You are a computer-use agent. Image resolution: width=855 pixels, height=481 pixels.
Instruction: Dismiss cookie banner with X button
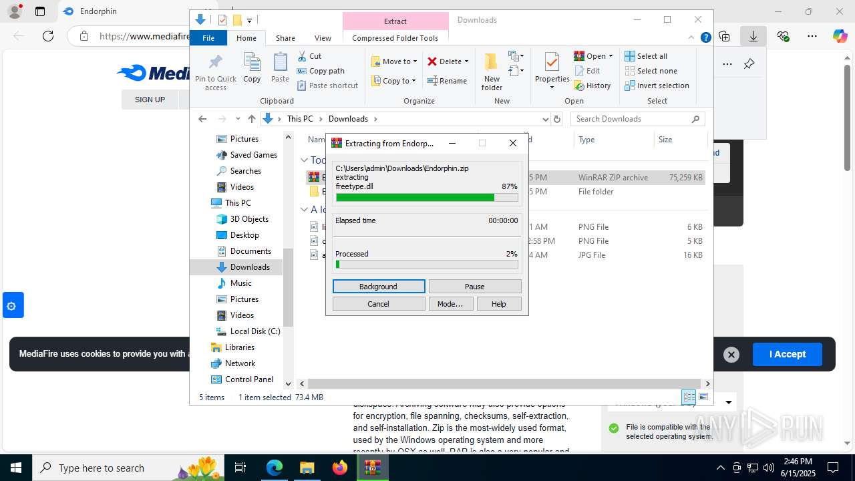[731, 355]
